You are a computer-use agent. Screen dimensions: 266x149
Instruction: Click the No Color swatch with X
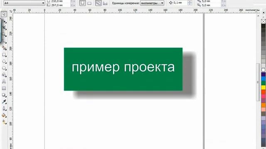pyautogui.click(x=263, y=22)
